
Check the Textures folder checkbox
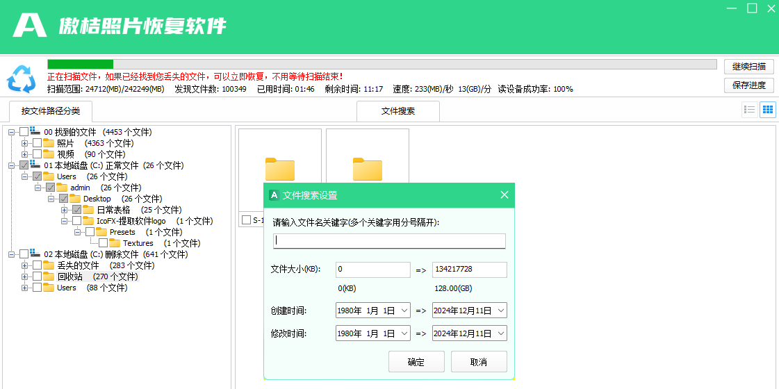(x=104, y=243)
